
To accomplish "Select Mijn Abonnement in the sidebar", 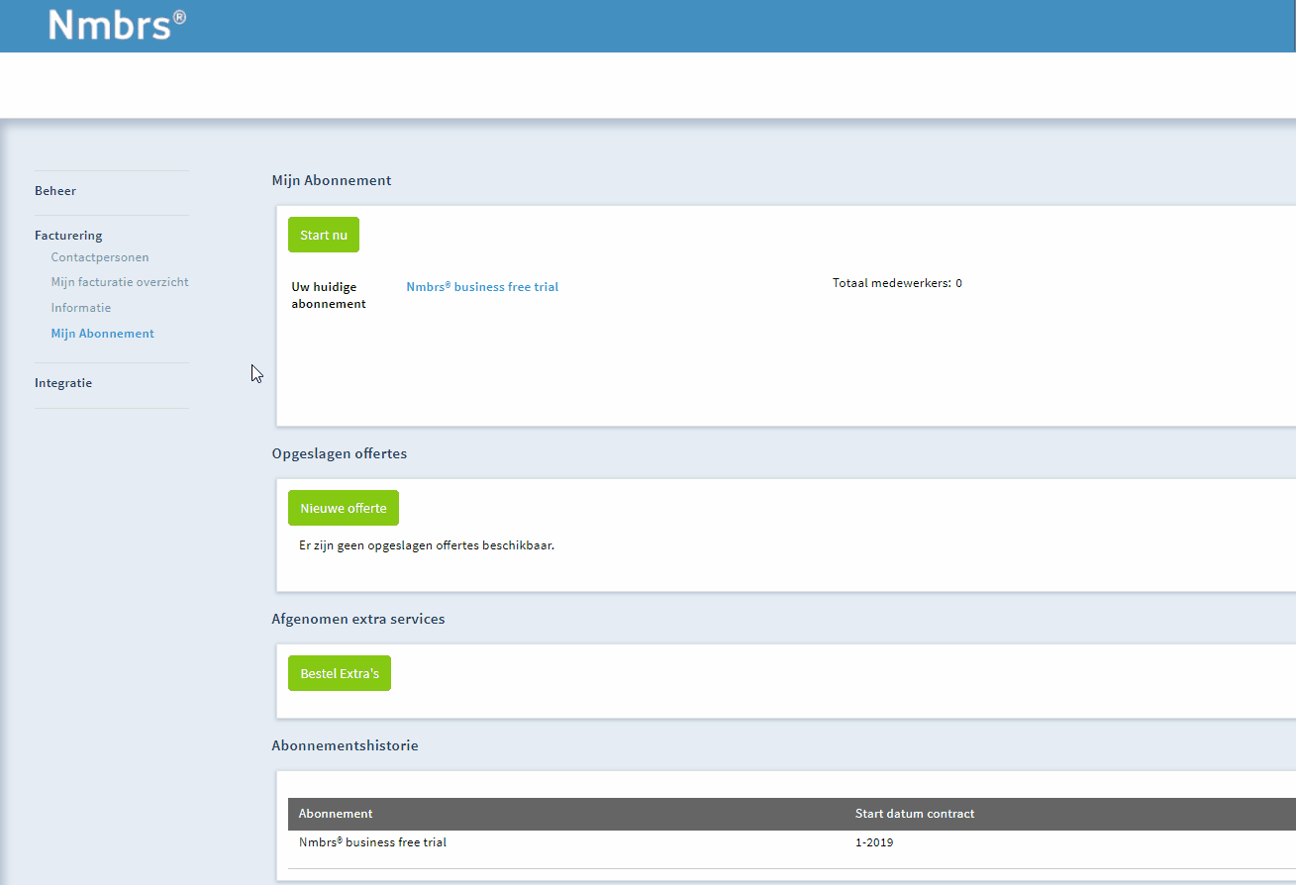I will (103, 334).
